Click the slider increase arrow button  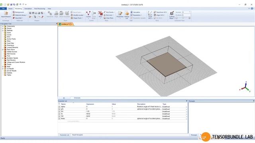tap(190, 18)
